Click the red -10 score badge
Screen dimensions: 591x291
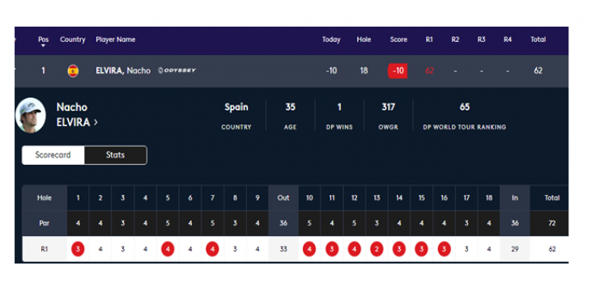398,71
